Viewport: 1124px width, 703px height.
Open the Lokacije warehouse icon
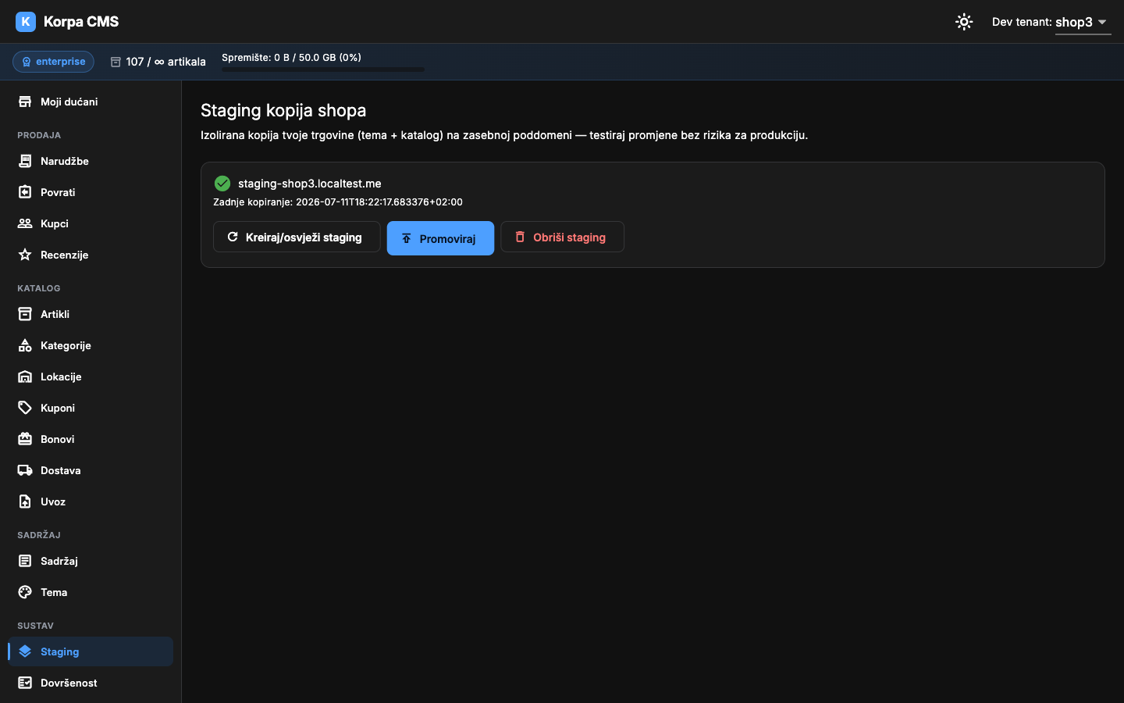25,376
